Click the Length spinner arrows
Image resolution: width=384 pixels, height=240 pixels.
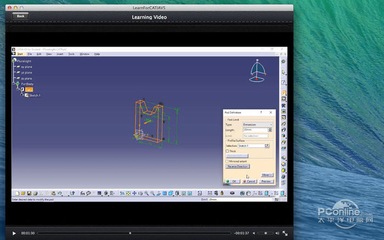click(270, 130)
